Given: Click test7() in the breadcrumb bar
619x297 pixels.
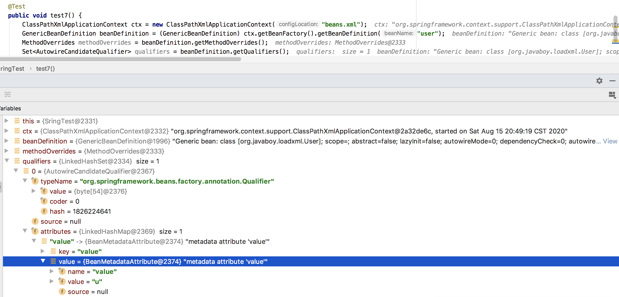Looking at the screenshot, I should click(x=45, y=69).
